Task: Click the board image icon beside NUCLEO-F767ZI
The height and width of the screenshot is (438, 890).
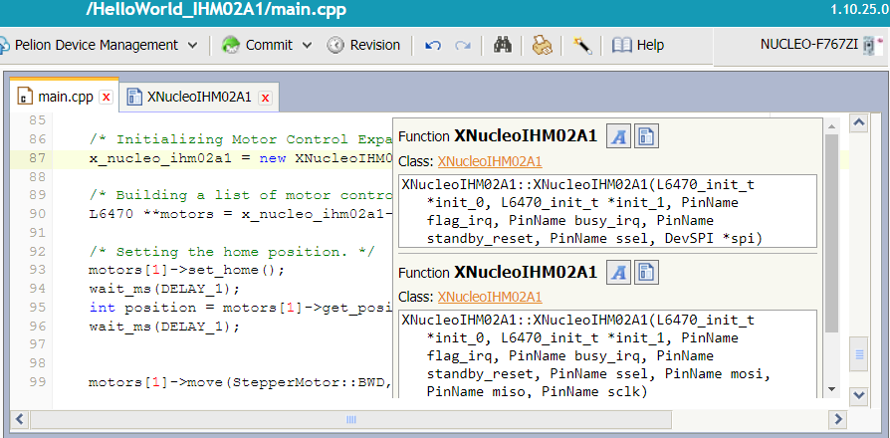Action: [873, 45]
